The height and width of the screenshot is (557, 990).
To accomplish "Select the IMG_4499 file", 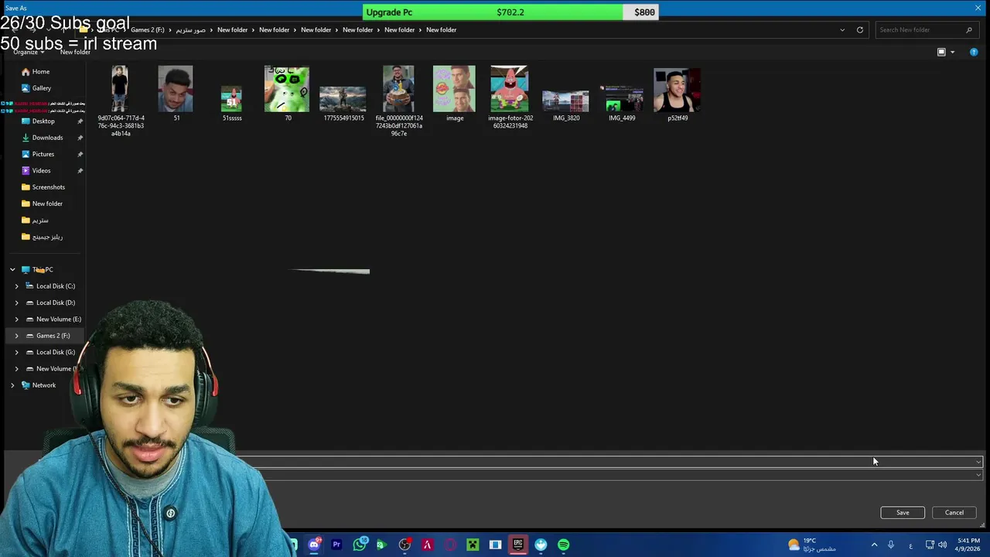I will tap(622, 103).
